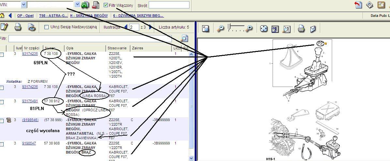Open T98 - ASTRA-G... breadcrumb
The width and height of the screenshot is (390, 161).
point(53,16)
